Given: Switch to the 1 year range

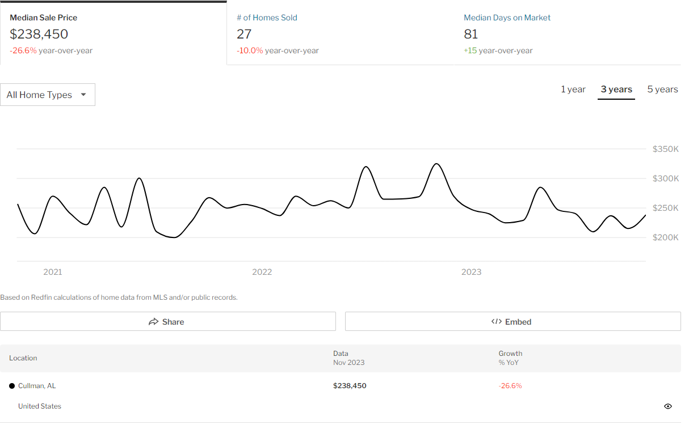Looking at the screenshot, I should pos(573,90).
